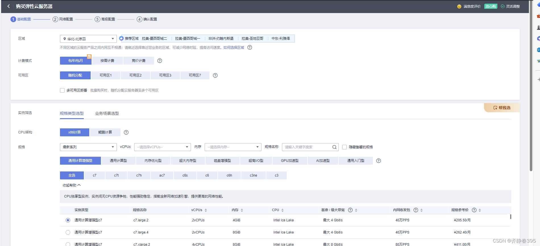Screen dimensions: 540x246
Task: Open the 最新系列 spec series dropdown
Action: (88, 147)
